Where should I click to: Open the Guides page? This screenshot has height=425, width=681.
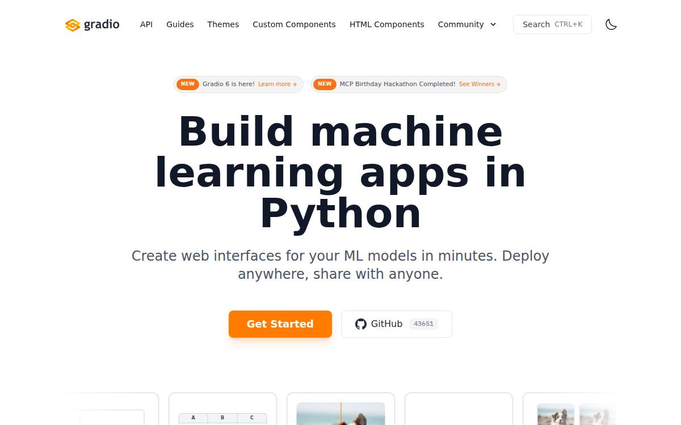[180, 24]
